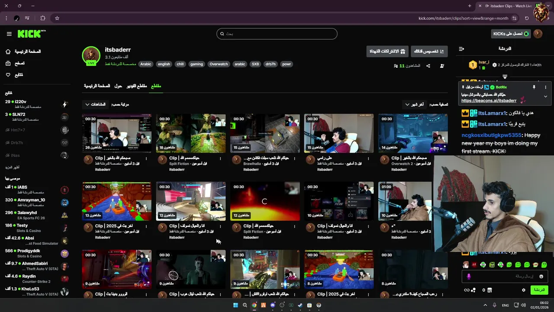
Task: Click the purple microphone icon in chat box
Action: pyautogui.click(x=469, y=276)
